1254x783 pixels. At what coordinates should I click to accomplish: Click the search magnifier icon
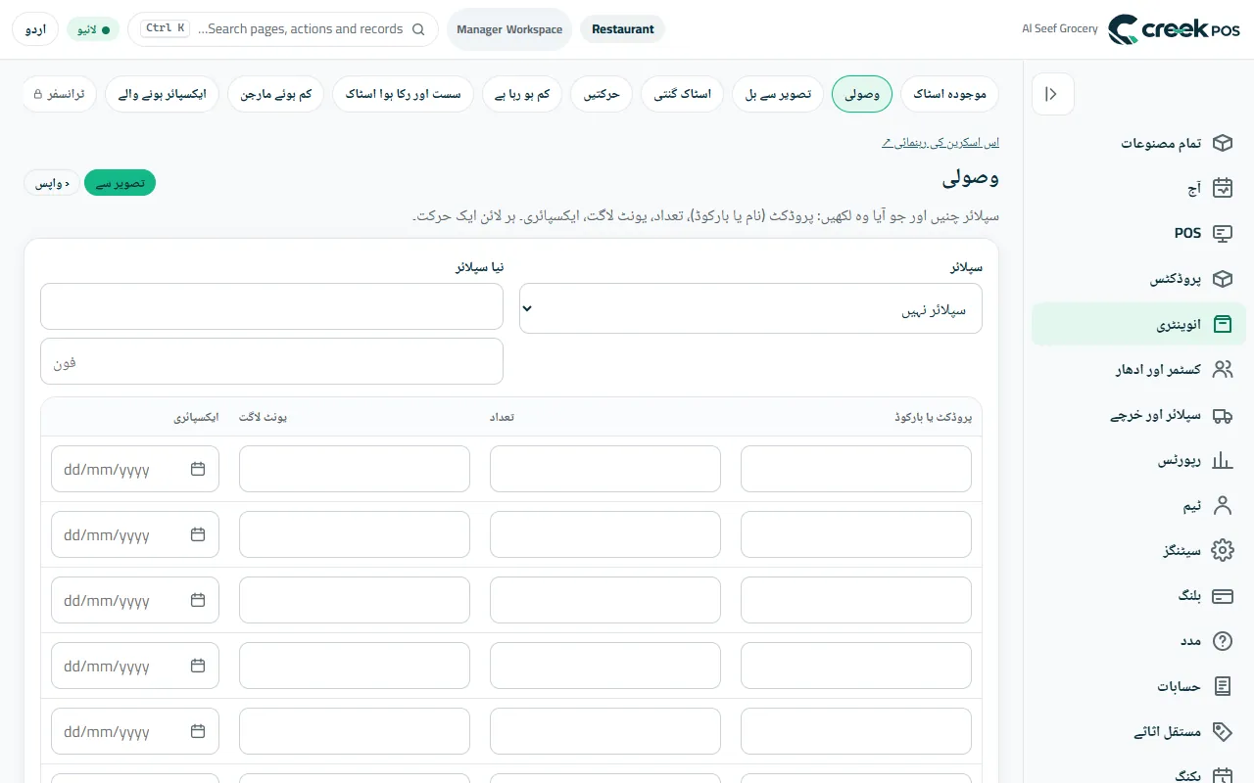point(418,29)
